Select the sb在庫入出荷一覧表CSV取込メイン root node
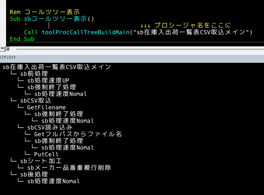 (x=56, y=67)
